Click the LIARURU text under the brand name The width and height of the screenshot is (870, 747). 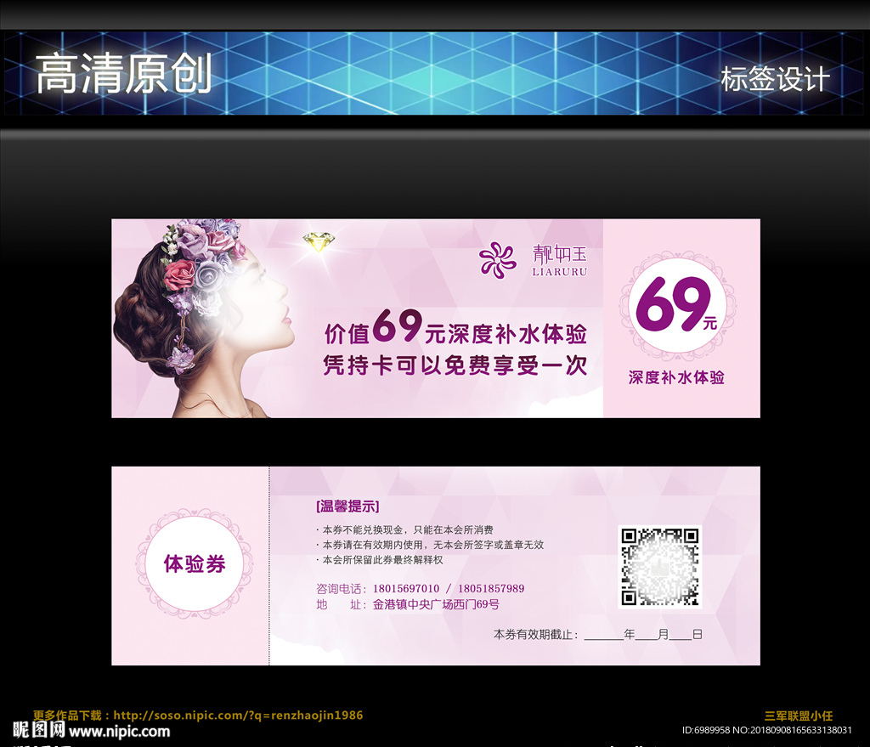click(559, 272)
